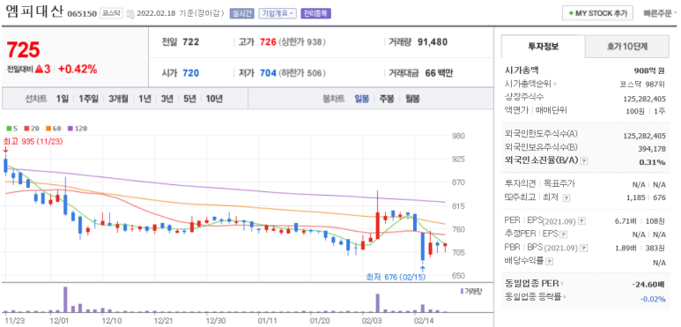This screenshot has height=327, width=681.
Task: Click the 거래량 value 91,480
Action: pyautogui.click(x=433, y=42)
